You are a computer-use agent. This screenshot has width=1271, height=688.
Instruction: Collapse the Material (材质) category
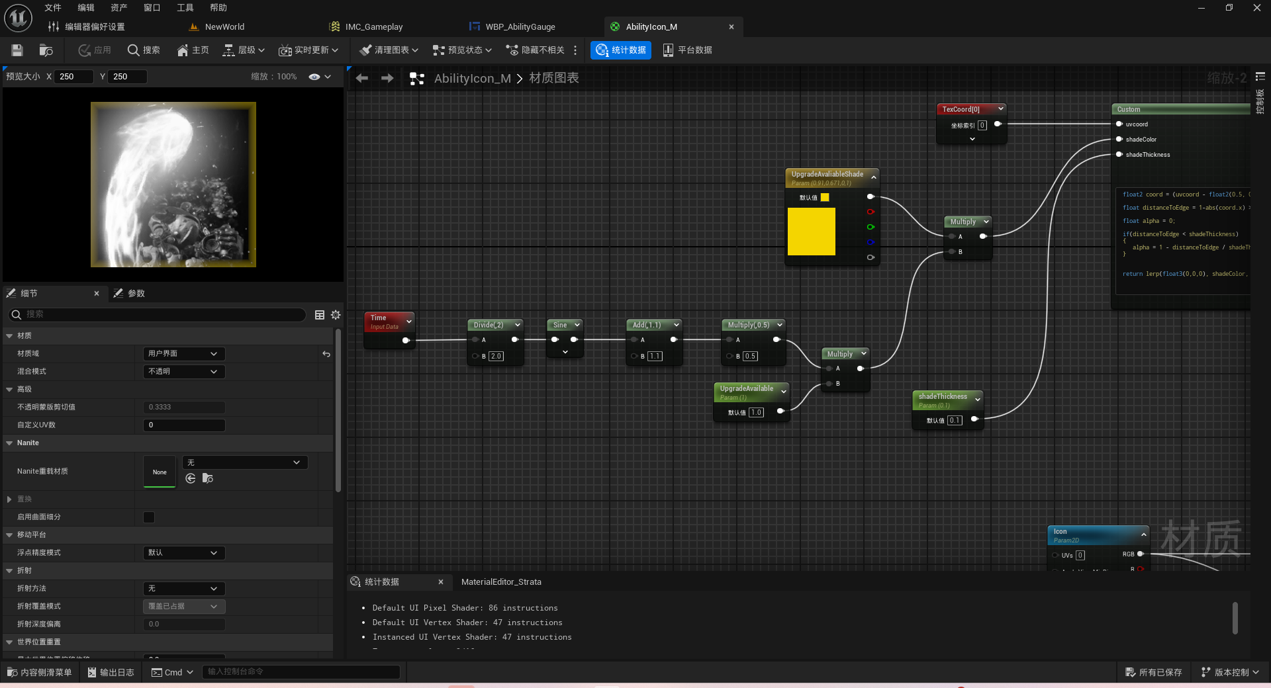coord(9,336)
